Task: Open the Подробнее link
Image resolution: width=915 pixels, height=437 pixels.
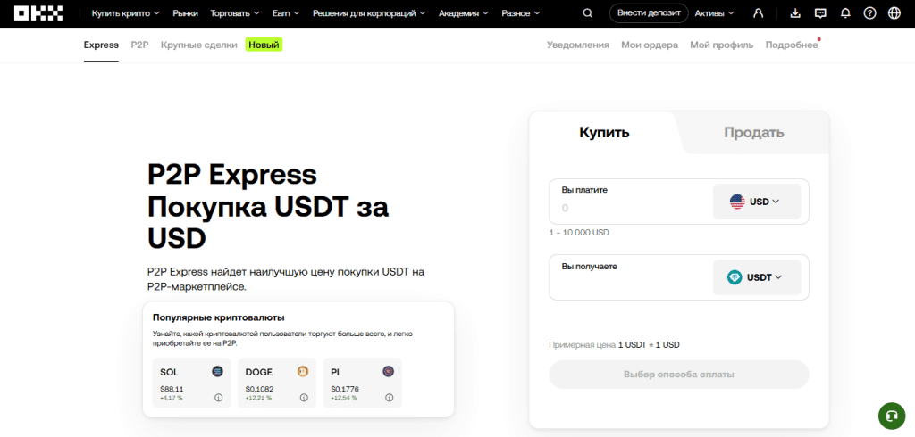Action: [792, 45]
